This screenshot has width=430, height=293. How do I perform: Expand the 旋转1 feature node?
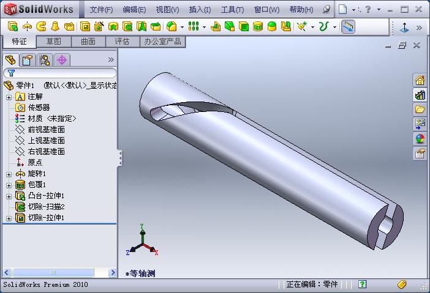[x=9, y=174]
